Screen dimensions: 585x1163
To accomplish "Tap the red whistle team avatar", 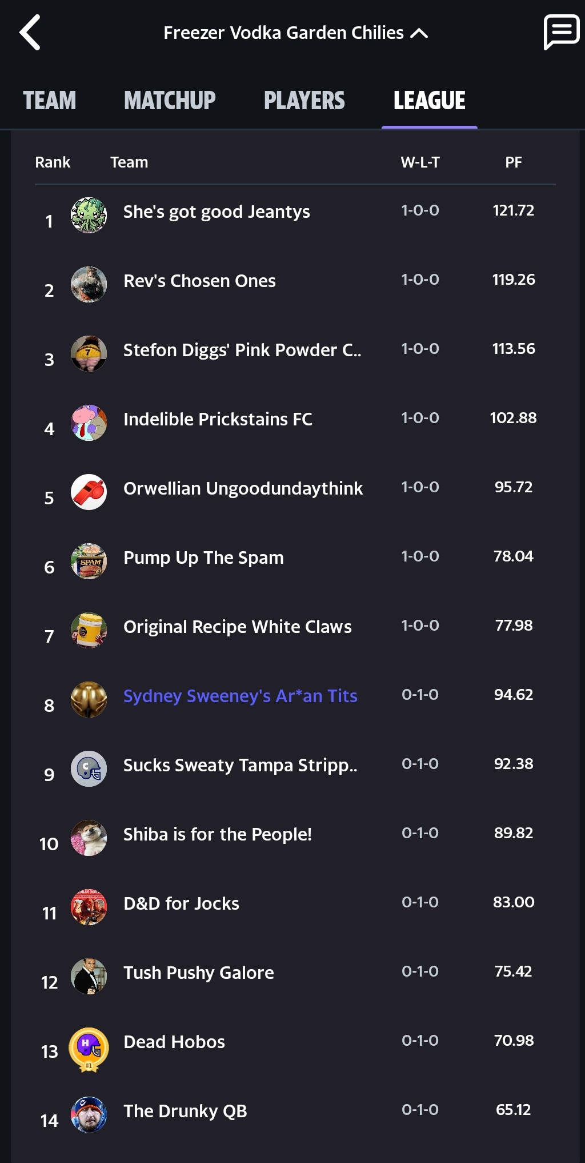I will [89, 492].
